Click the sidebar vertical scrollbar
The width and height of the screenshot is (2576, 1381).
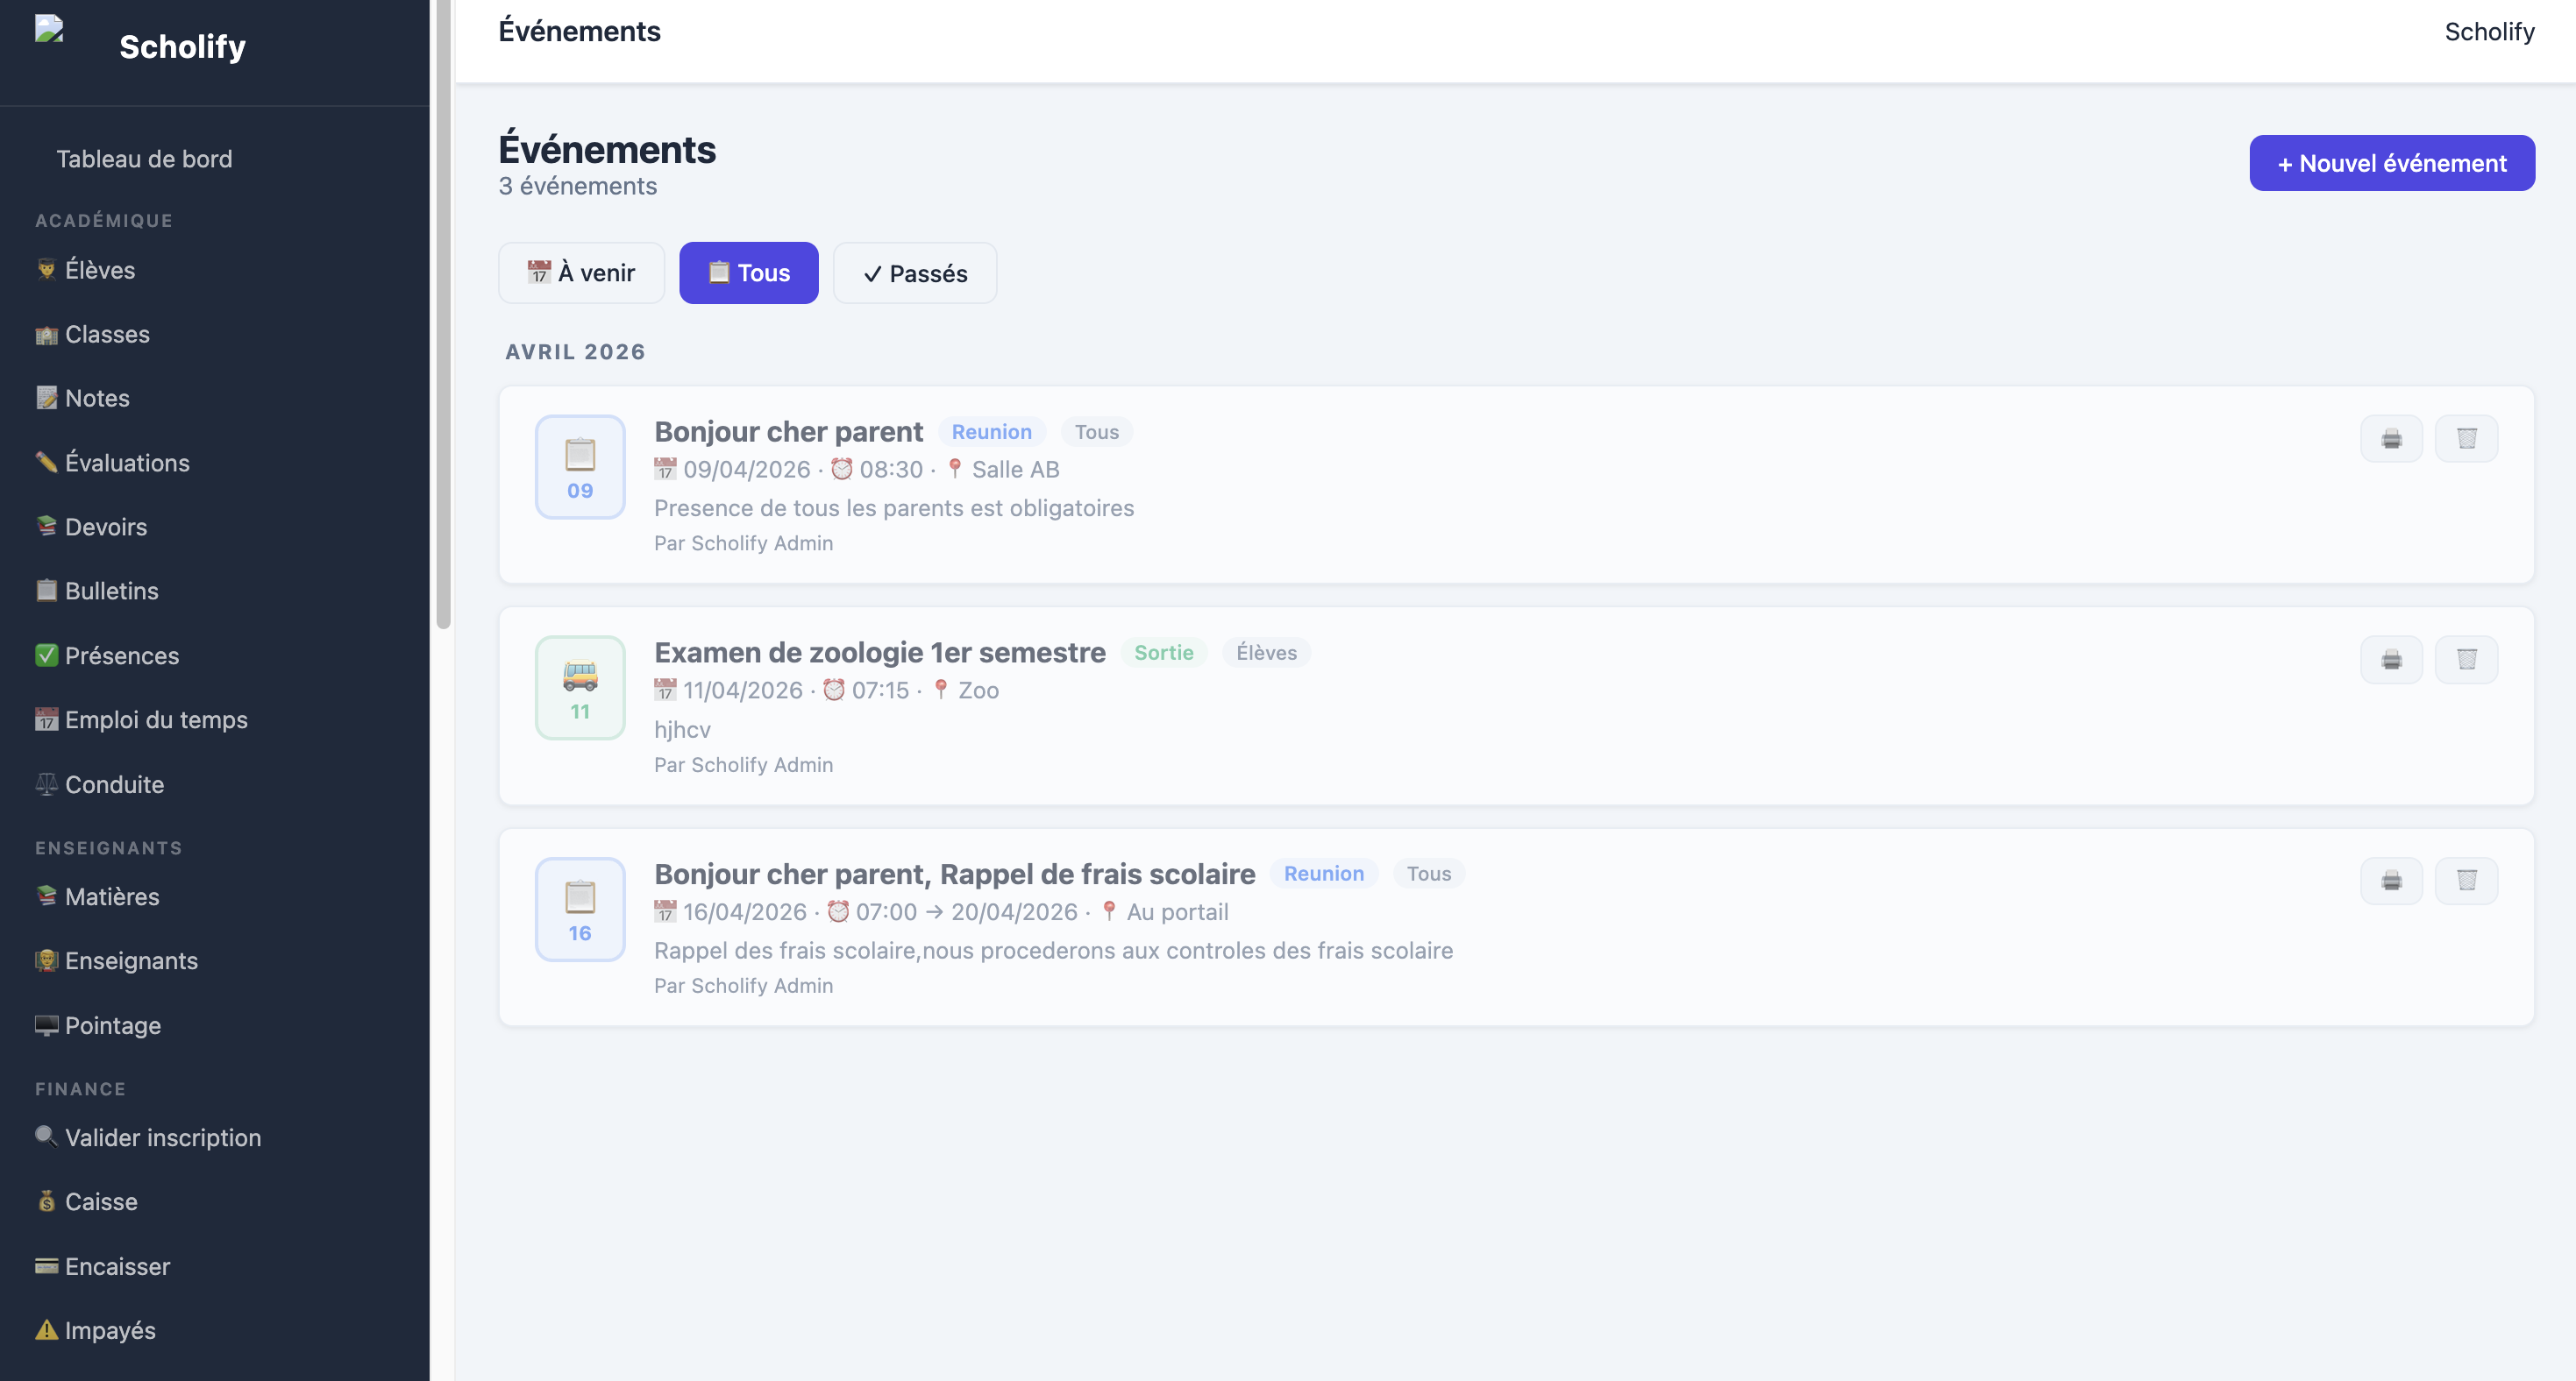[x=443, y=315]
